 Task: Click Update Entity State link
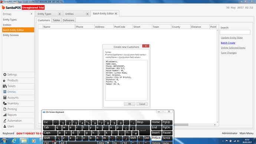[x=232, y=38]
